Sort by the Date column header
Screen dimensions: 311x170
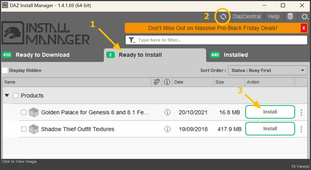tap(193, 82)
